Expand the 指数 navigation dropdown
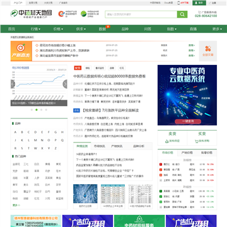This screenshot has width=227, height=227. (x=172, y=29)
